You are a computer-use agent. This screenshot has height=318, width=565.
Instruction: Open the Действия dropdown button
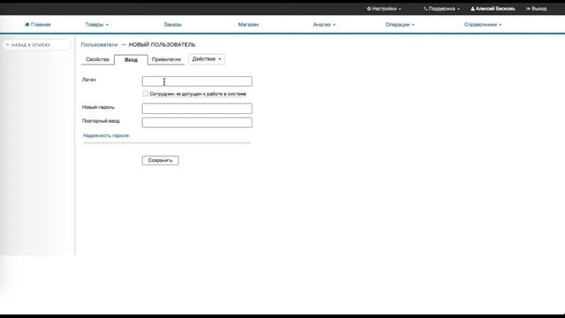(207, 59)
